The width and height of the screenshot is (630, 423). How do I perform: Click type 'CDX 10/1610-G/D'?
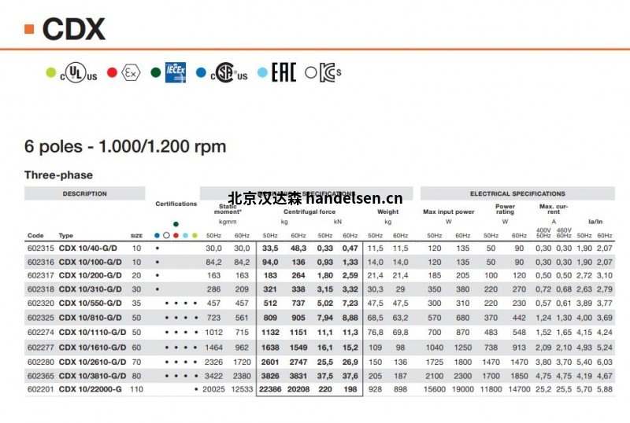92,348
